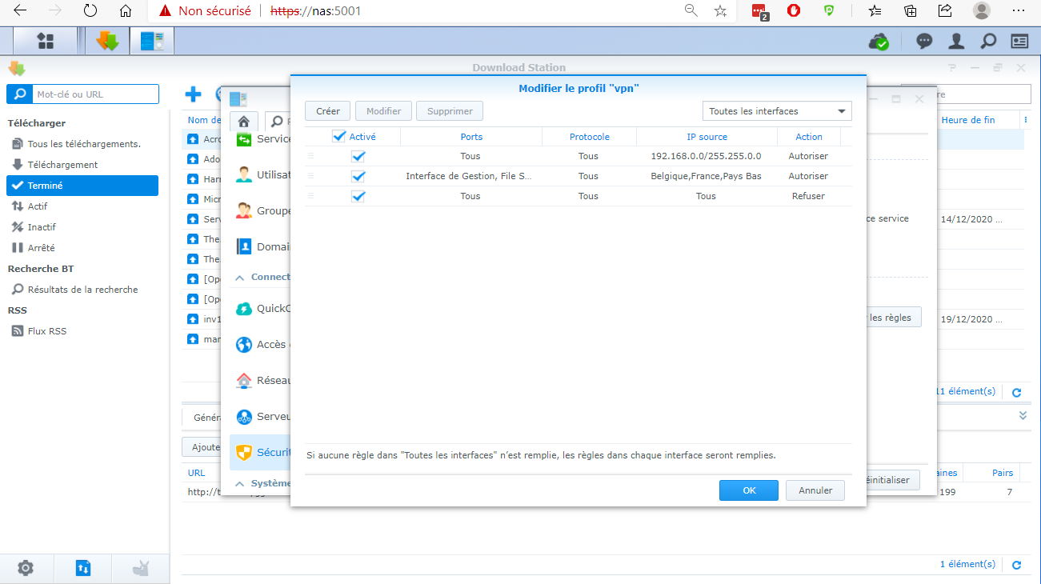The image size is (1041, 584).
Task: Switch to Download Station taskbar icon
Action: tap(107, 41)
